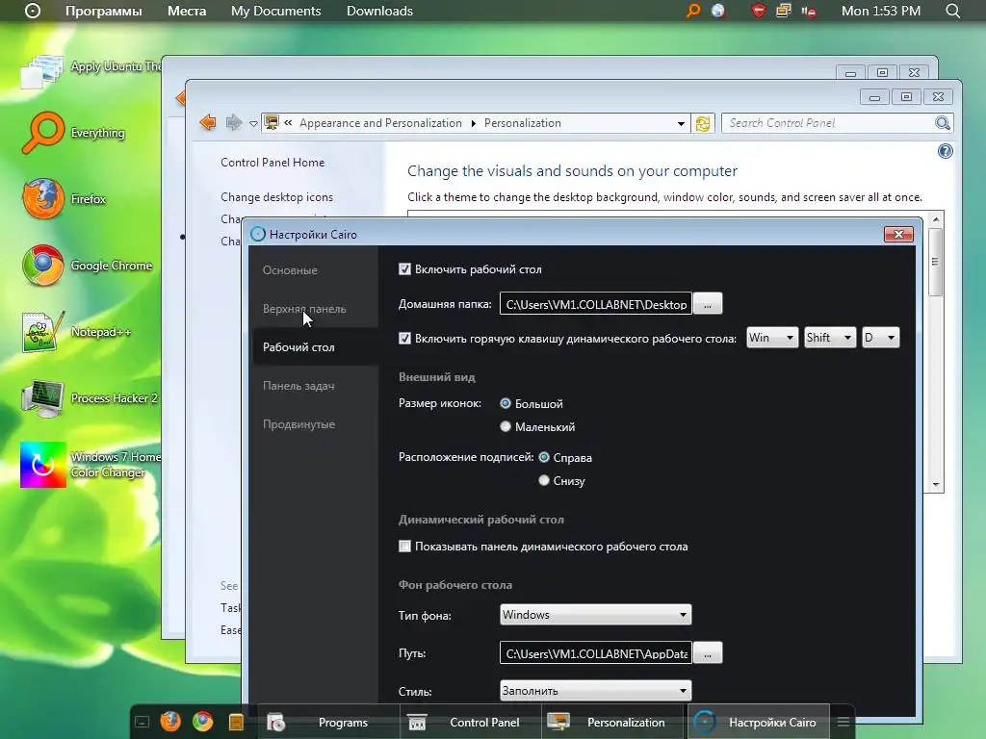Viewport: 986px width, 739px height.
Task: Open recent pages dropdown arrow
Action: (253, 123)
